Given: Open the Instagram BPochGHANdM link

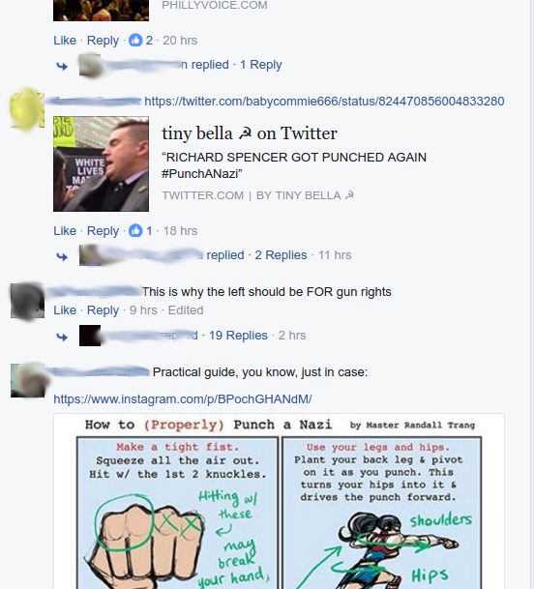Looking at the screenshot, I should [183, 398].
